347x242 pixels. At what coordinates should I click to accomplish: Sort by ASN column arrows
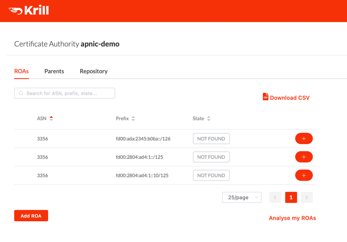point(51,118)
